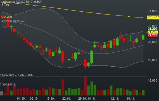The image size is (159, 101).
Task: Click the 14.793.691 S. volume label
Action: pos(8,75)
